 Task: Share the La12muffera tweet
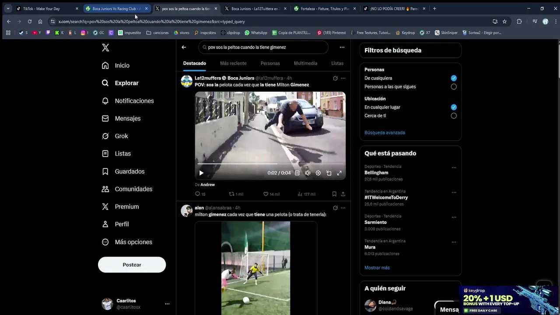tap(343, 194)
